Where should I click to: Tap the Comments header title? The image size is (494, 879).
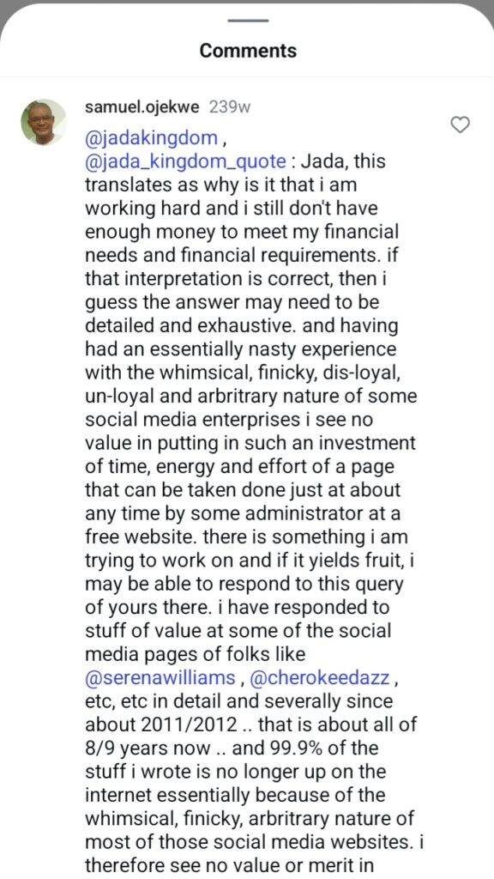(x=248, y=51)
